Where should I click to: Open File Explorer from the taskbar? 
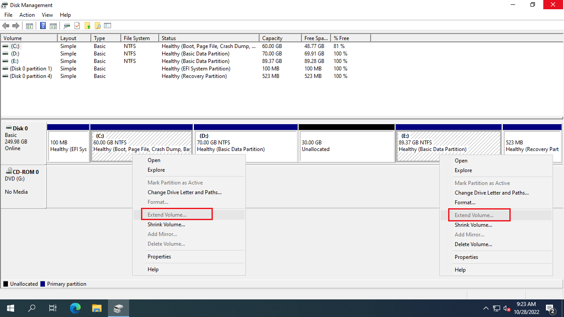(96, 308)
